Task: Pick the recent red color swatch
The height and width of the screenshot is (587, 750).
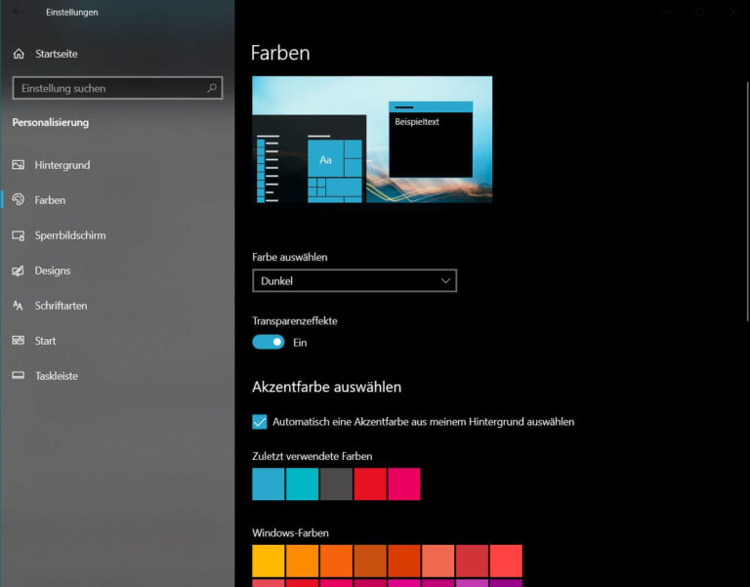Action: tap(370, 484)
